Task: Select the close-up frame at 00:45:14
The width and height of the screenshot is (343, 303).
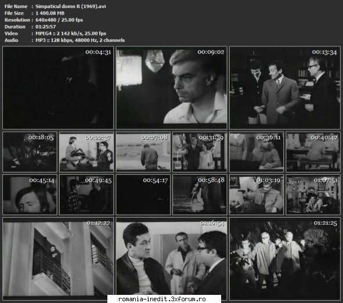Action: point(30,194)
